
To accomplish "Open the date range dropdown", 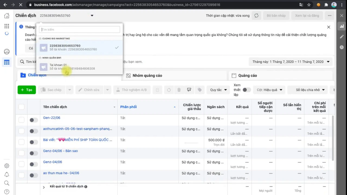I will click(x=291, y=62).
